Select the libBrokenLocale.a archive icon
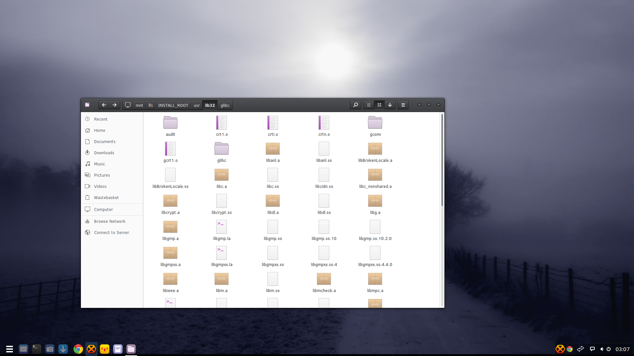The height and width of the screenshot is (356, 634). 375,149
